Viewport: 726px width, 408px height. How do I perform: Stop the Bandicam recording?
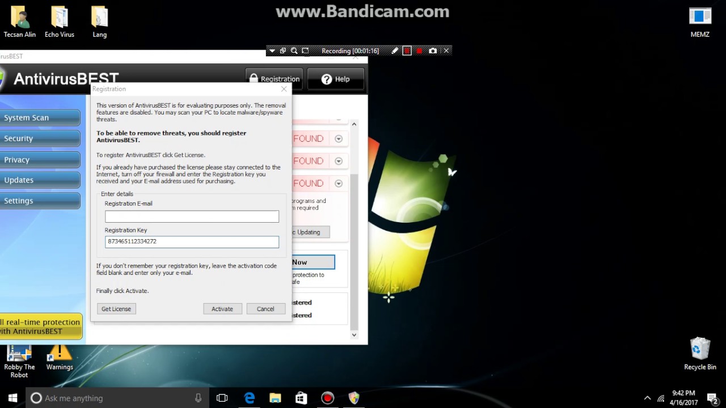[419, 51]
